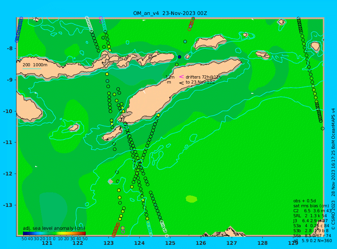Viewport: 337px width, 249px height.
Task: Select the "to 23 Nov 12Z" label
Action: [200, 82]
